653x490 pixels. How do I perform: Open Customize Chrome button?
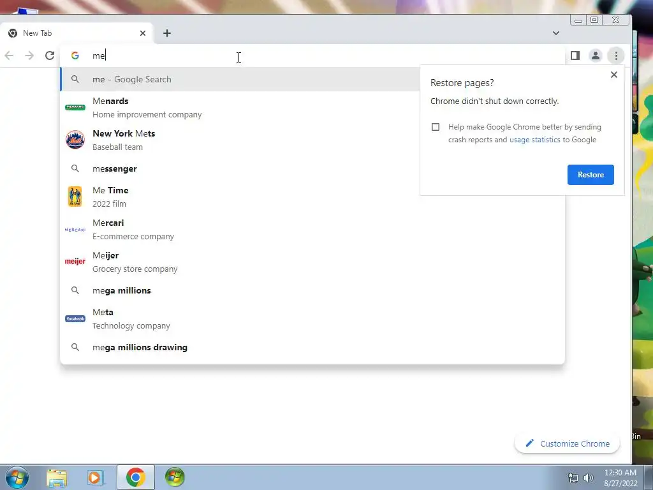point(567,444)
